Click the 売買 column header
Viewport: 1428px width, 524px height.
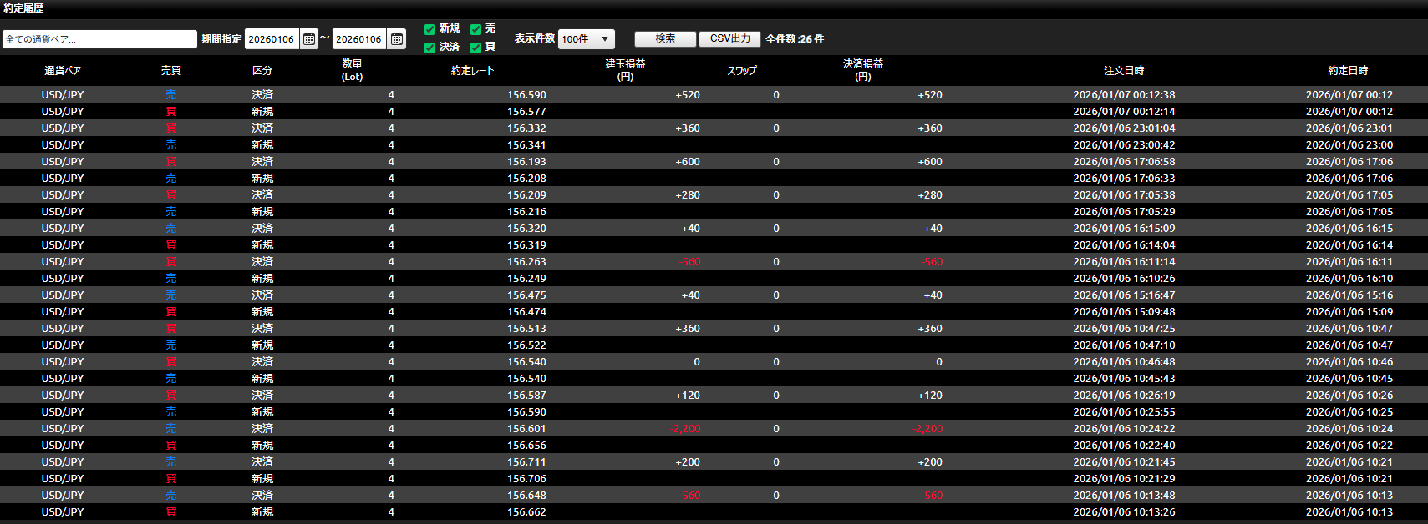[x=171, y=71]
